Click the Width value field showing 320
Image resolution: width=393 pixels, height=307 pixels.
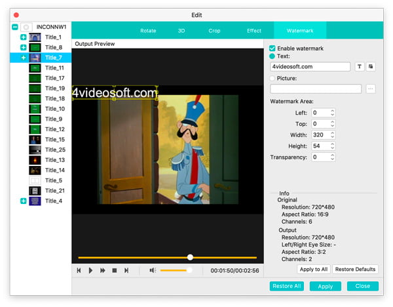320,134
